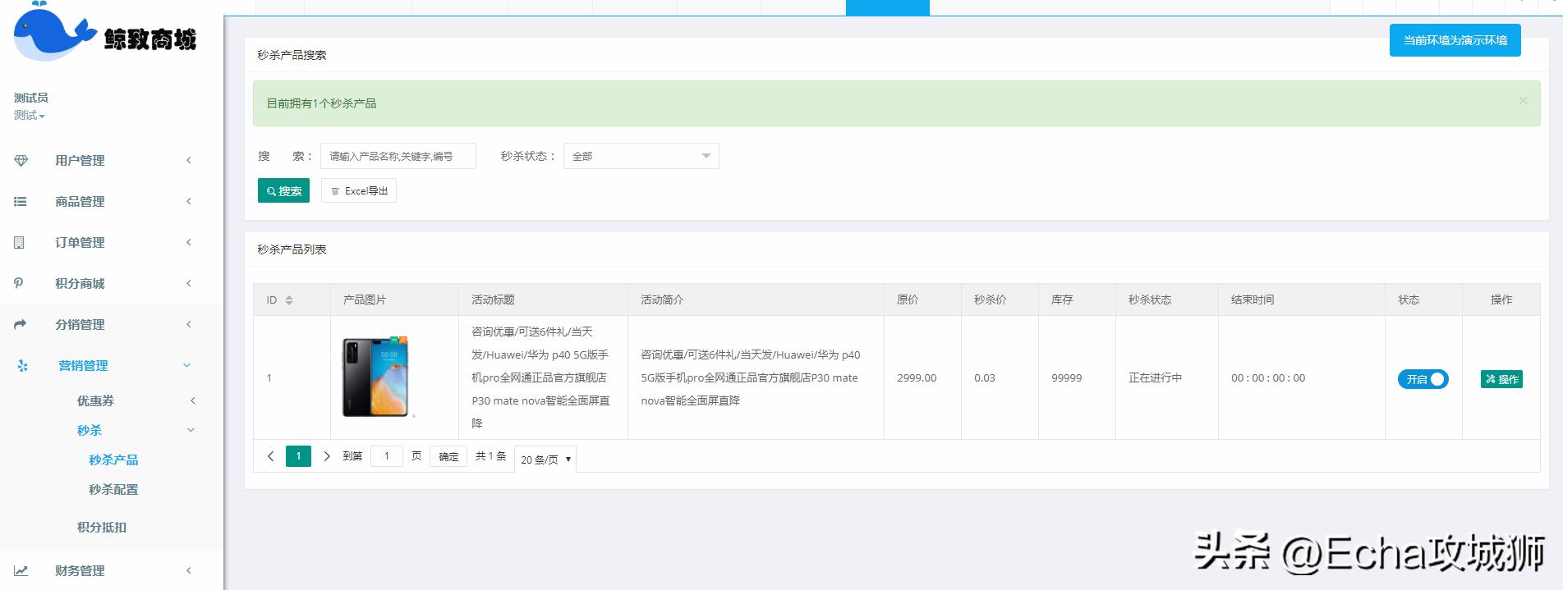Click the list icon beside 商品管理
Screen dimensions: 1563x590
pos(21,202)
